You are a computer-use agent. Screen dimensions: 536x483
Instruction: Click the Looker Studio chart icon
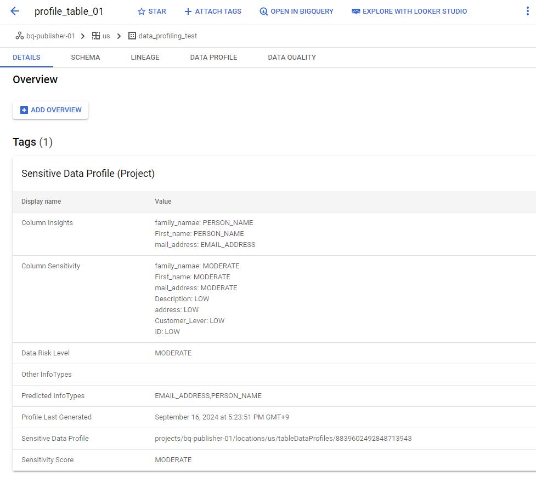tap(356, 12)
